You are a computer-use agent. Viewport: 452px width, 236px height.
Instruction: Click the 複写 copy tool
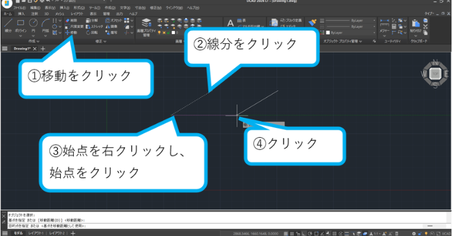point(111,32)
